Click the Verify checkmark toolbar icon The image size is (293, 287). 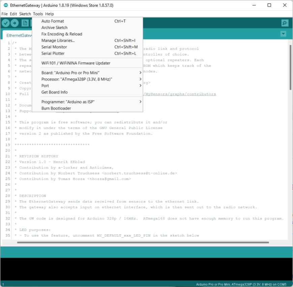point(6,23)
